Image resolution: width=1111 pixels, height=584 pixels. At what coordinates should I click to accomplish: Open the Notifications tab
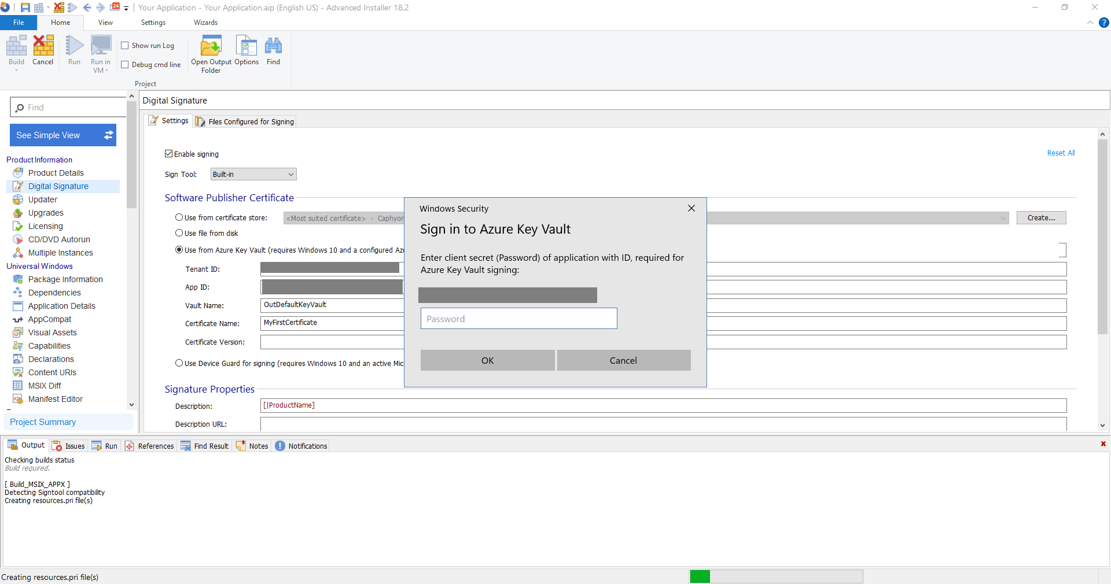pos(301,446)
